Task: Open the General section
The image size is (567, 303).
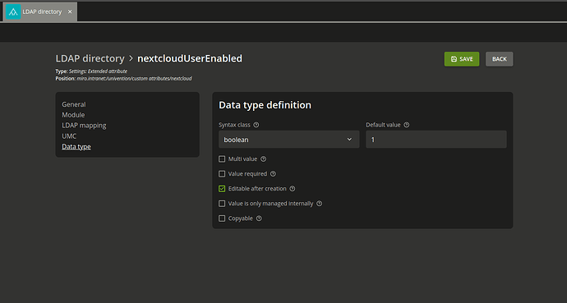Action: click(x=74, y=104)
